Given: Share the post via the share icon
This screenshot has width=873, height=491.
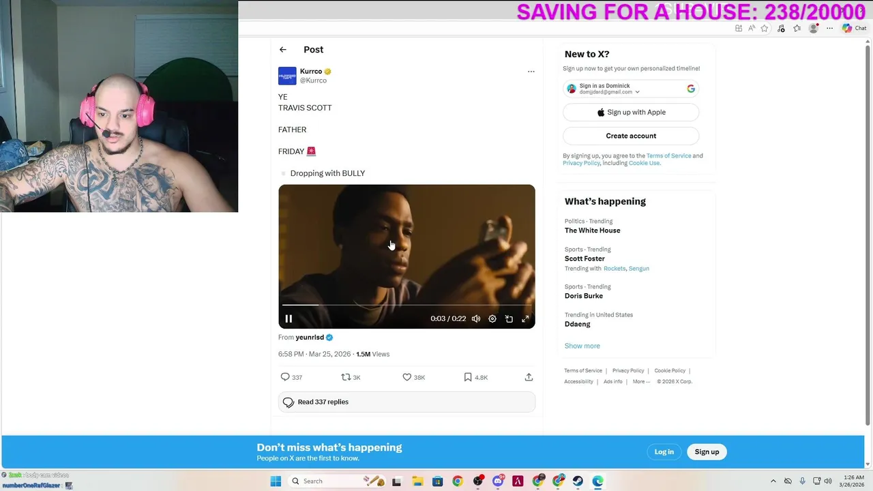Looking at the screenshot, I should (x=529, y=377).
